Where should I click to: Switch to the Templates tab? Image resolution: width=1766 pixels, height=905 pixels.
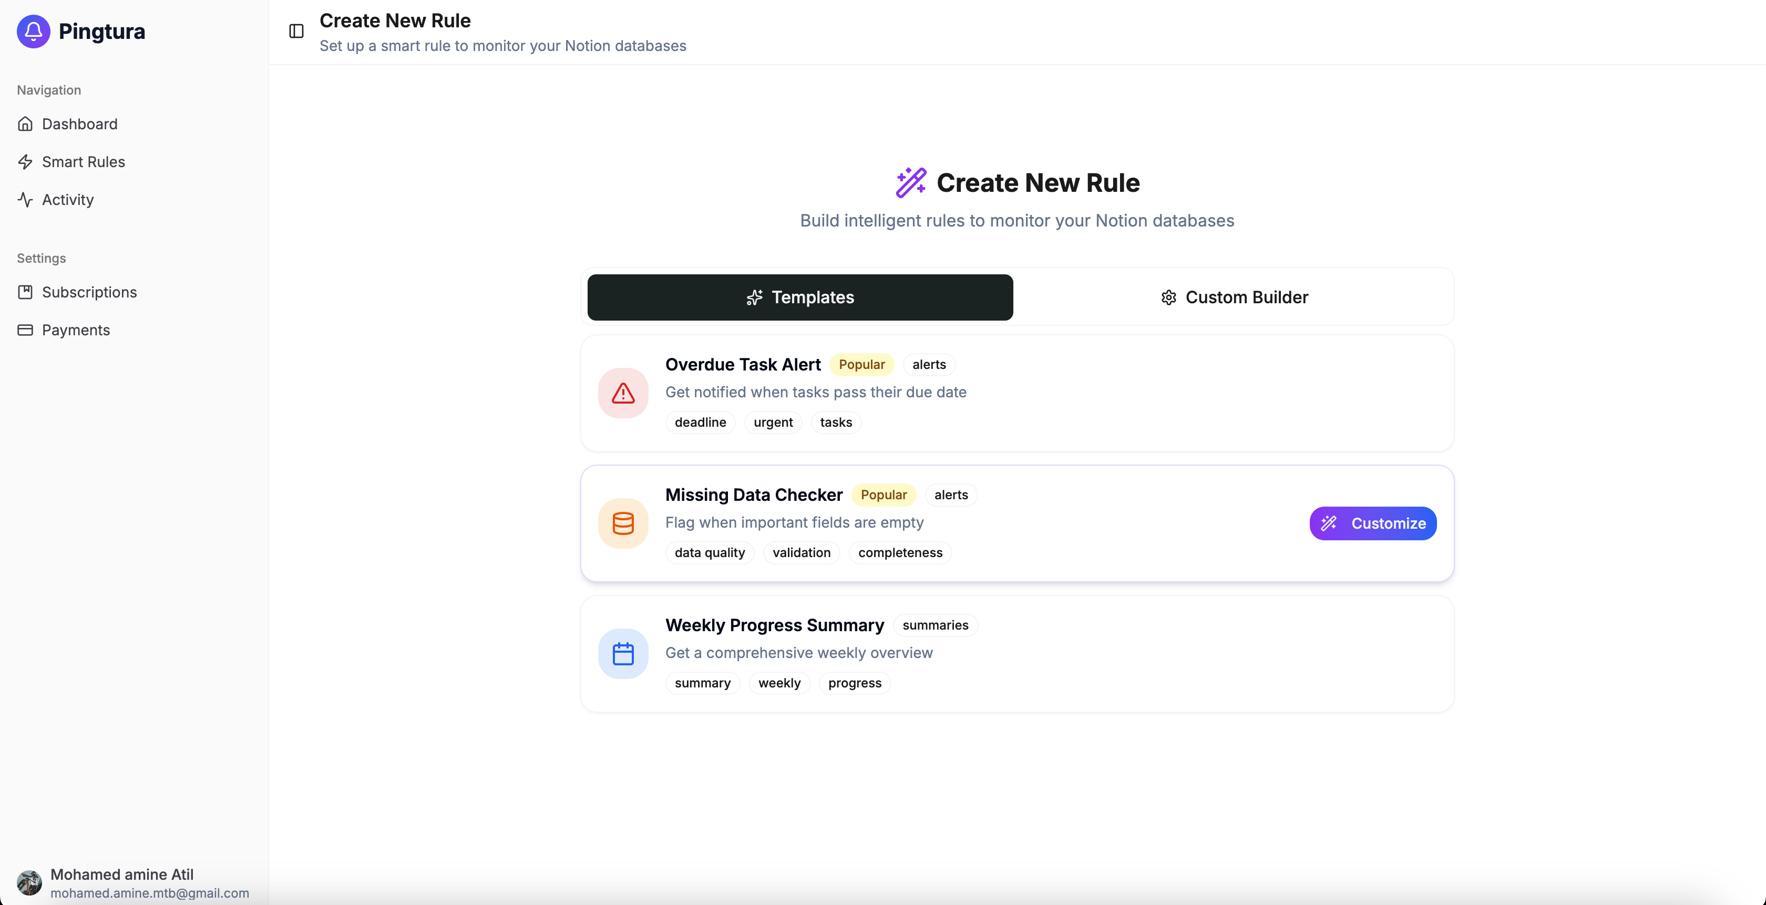coord(799,297)
